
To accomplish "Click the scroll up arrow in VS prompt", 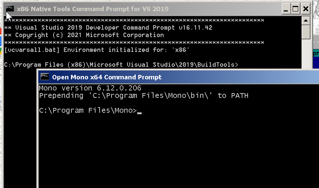I will pyautogui.click(x=306, y=20).
